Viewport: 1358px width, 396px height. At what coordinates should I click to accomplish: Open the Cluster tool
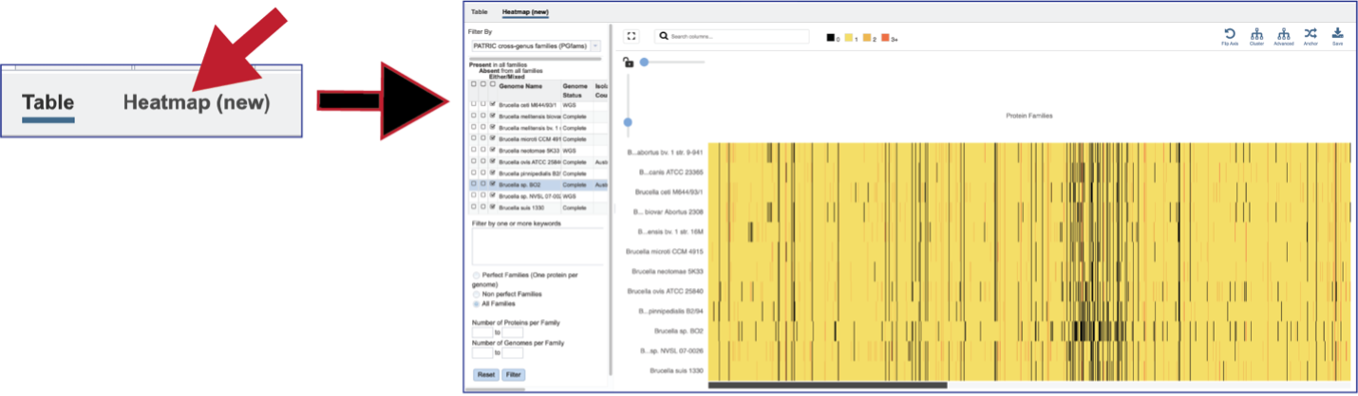(x=1256, y=33)
